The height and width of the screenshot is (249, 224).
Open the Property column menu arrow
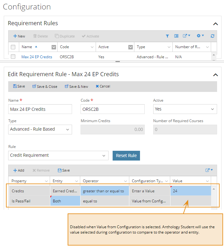46,181
